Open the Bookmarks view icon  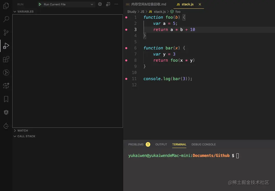click(6, 99)
